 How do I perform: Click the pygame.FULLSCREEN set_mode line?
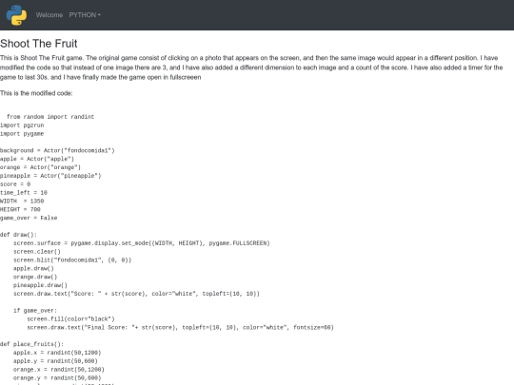(x=142, y=243)
